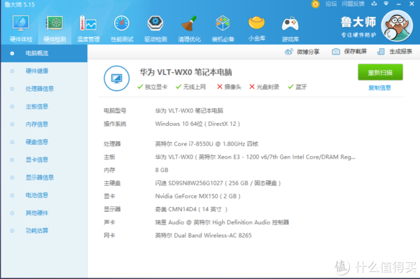
Task: Share via 微博分享 button
Action: pos(302,52)
